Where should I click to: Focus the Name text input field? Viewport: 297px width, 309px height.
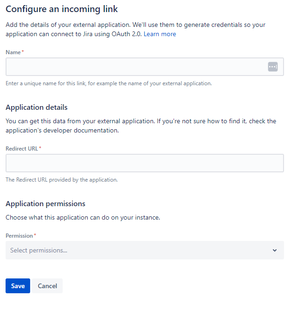tap(145, 67)
